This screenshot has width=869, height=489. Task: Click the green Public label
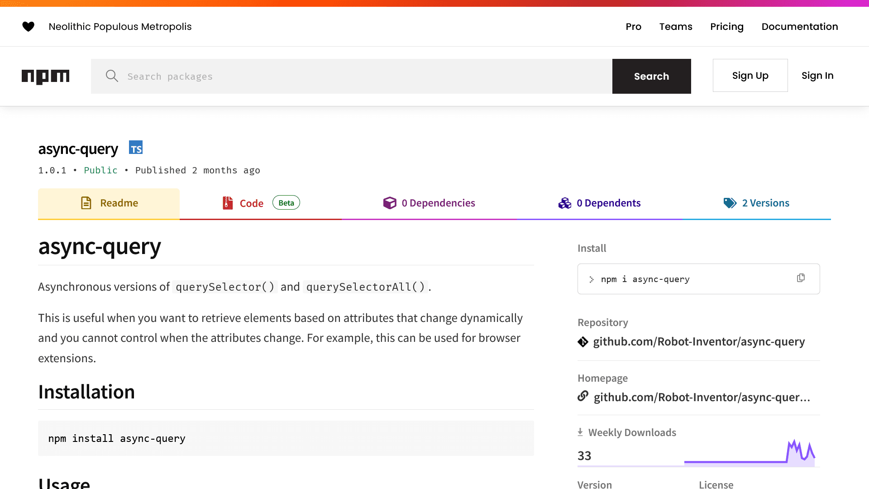(x=100, y=170)
